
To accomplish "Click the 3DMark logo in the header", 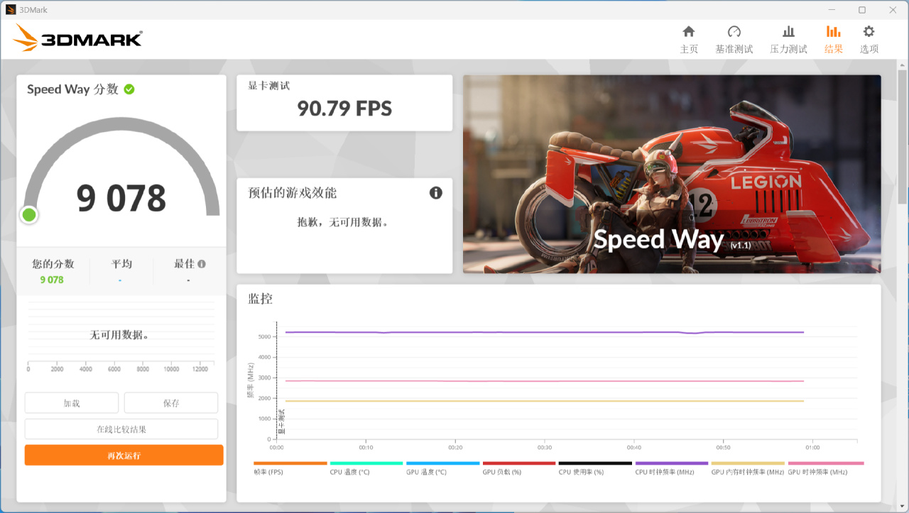I will 78,38.
